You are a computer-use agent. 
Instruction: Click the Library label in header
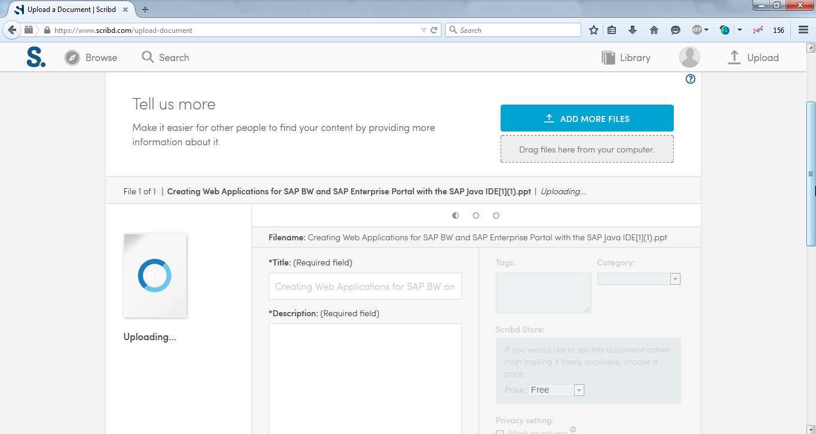635,57
